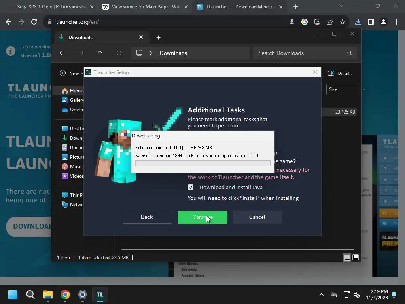Click the Back button in TLauncher Setup
Screen dimensions: 405x304
pyautogui.click(x=147, y=217)
